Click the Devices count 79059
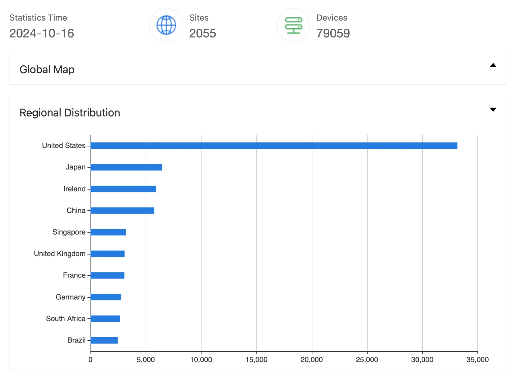This screenshot has height=378, width=517. coord(333,33)
